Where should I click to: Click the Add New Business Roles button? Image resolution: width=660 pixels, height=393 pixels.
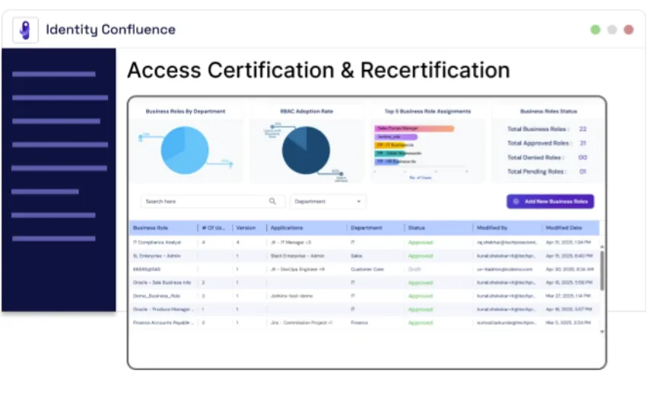[551, 201]
